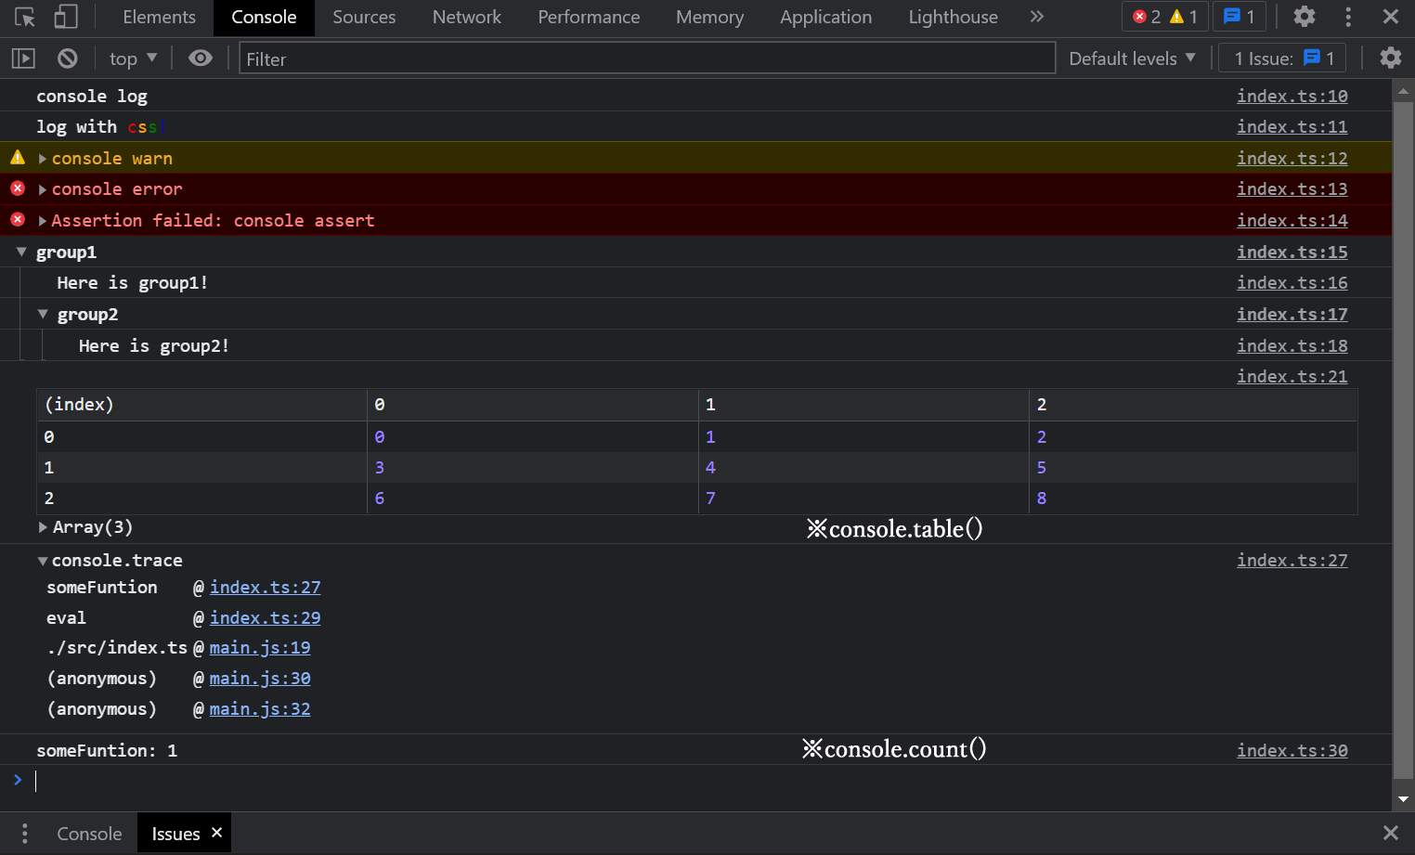Open DevTools settings gear
This screenshot has width=1415, height=855.
[x=1305, y=17]
